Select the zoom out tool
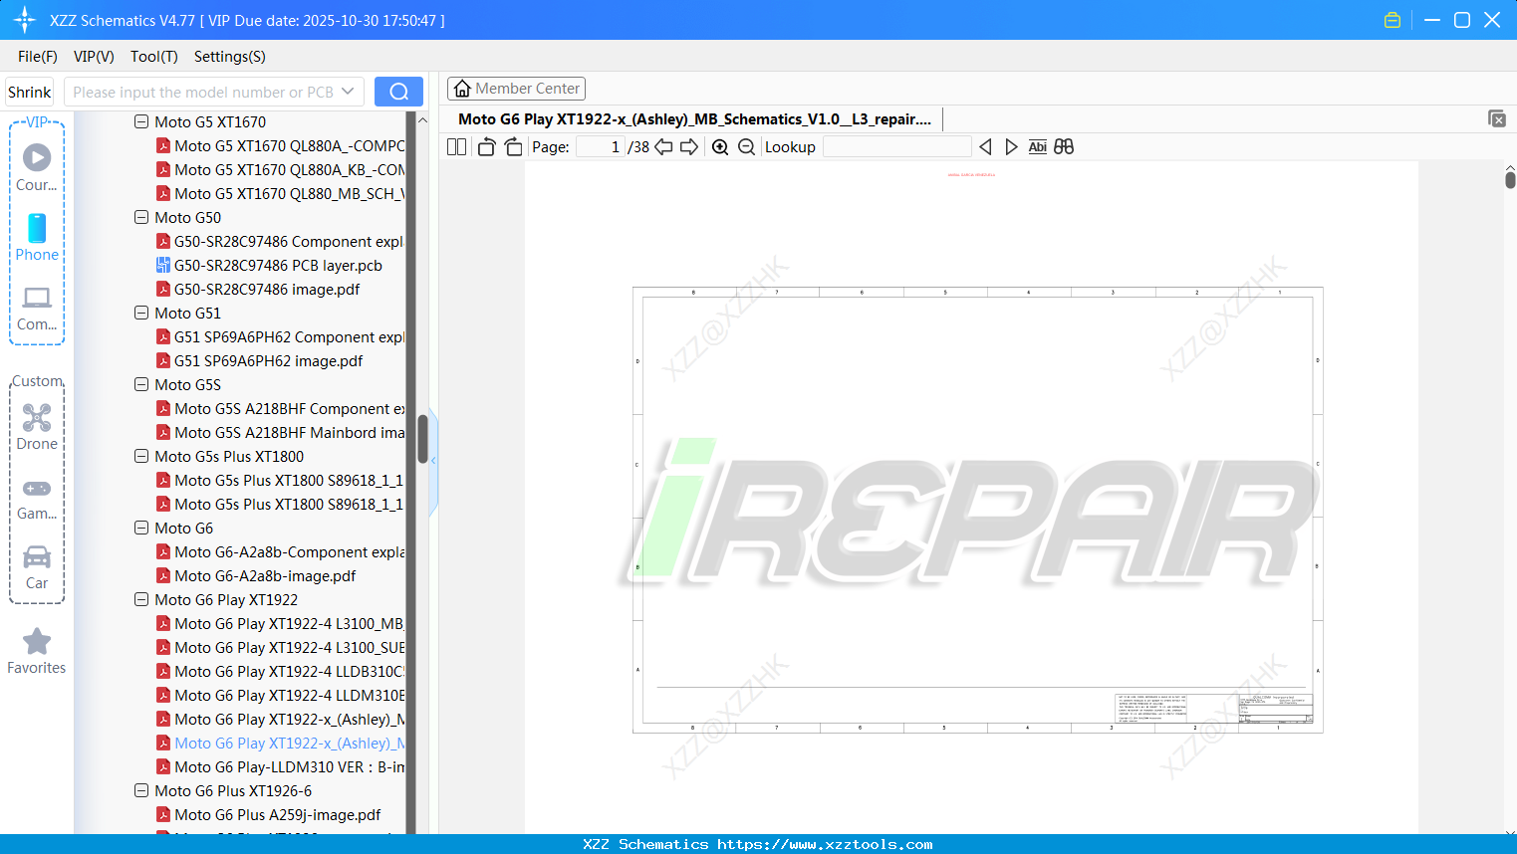Viewport: 1517px width, 854px height. [745, 146]
